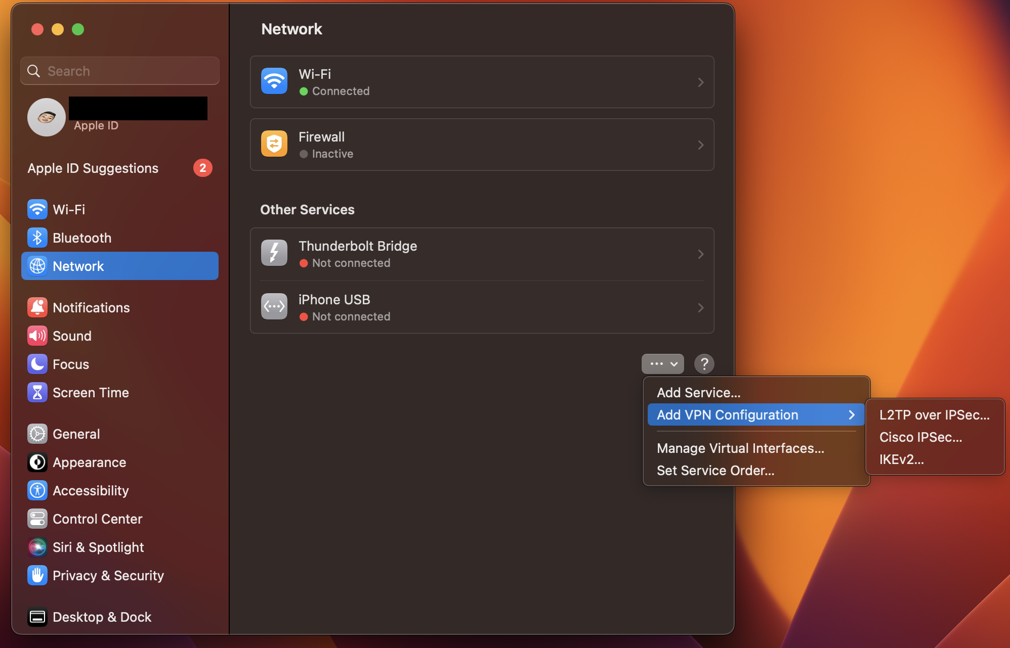The image size is (1010, 648).
Task: Open the Thunderbolt Bridge service row
Action: point(482,254)
